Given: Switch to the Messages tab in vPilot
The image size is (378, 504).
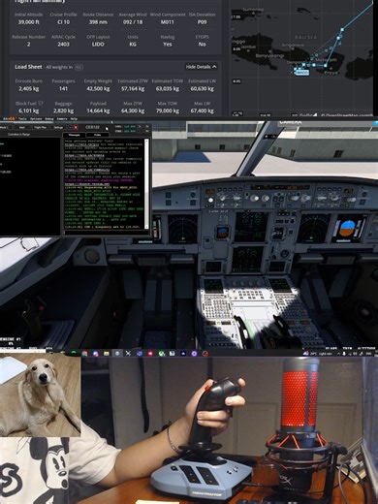Looking at the screenshot, I should 75,135.
